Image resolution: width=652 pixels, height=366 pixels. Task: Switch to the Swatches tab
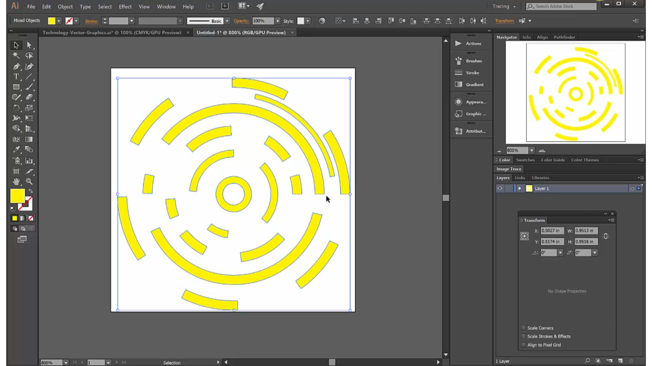(x=525, y=160)
